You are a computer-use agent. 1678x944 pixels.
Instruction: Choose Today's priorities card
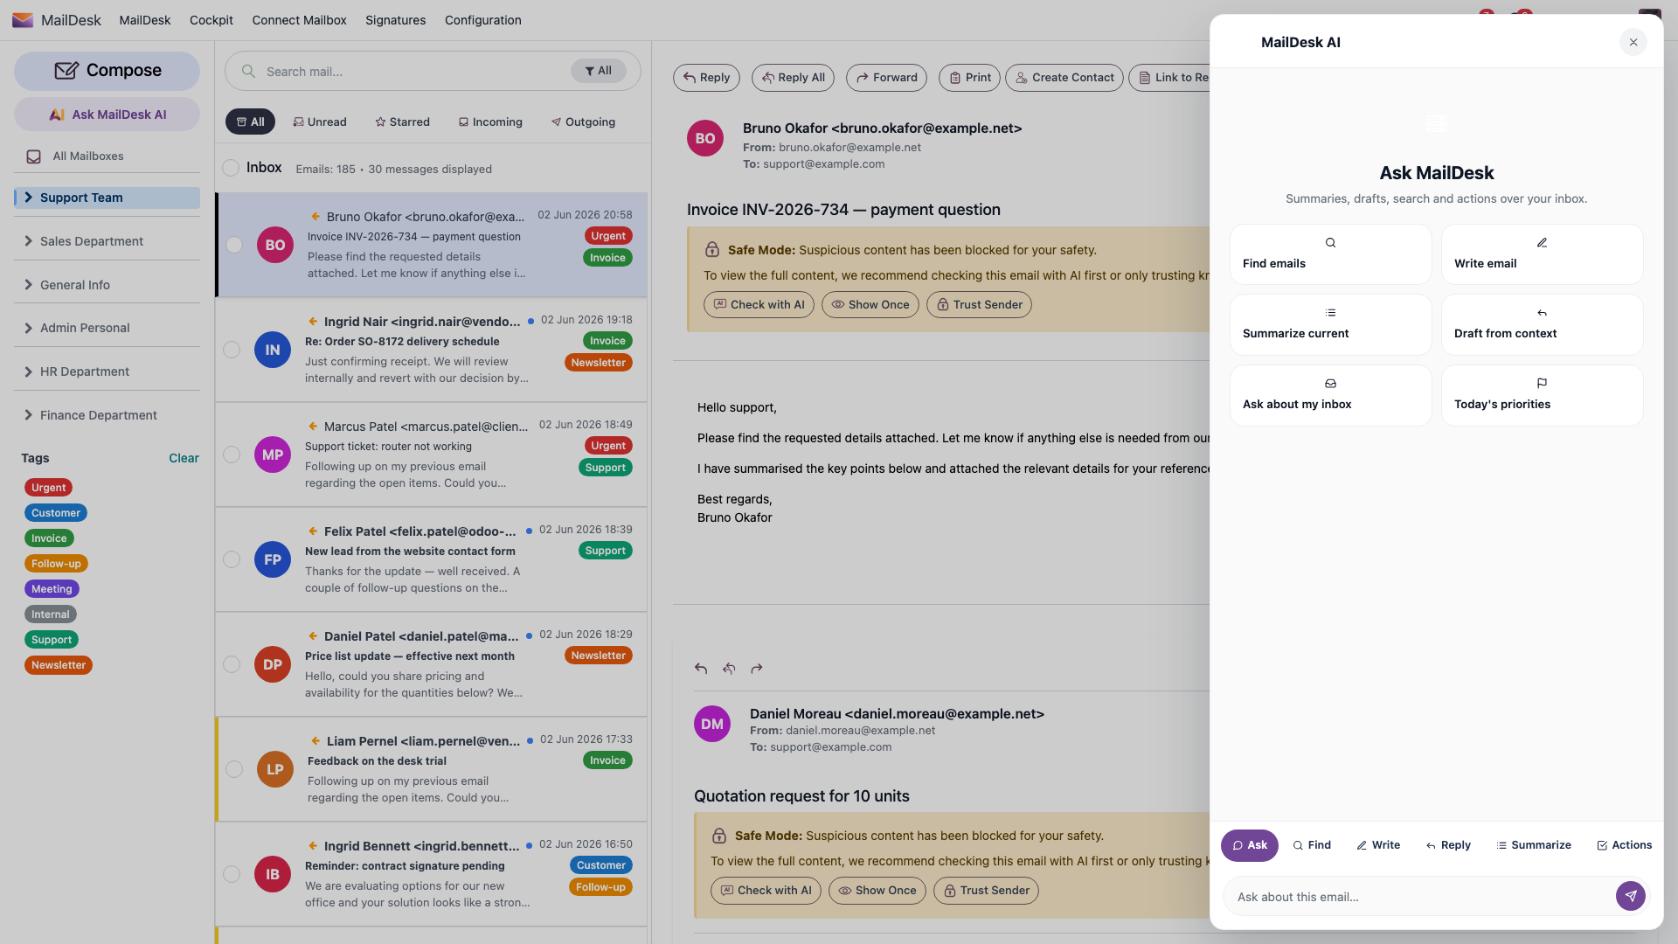tap(1542, 395)
